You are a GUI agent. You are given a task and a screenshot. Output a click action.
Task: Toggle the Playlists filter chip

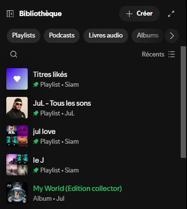[x=24, y=36]
